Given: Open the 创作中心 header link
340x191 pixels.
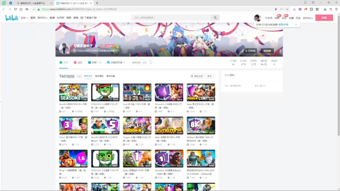Looking at the screenshot, I should click(x=308, y=18).
